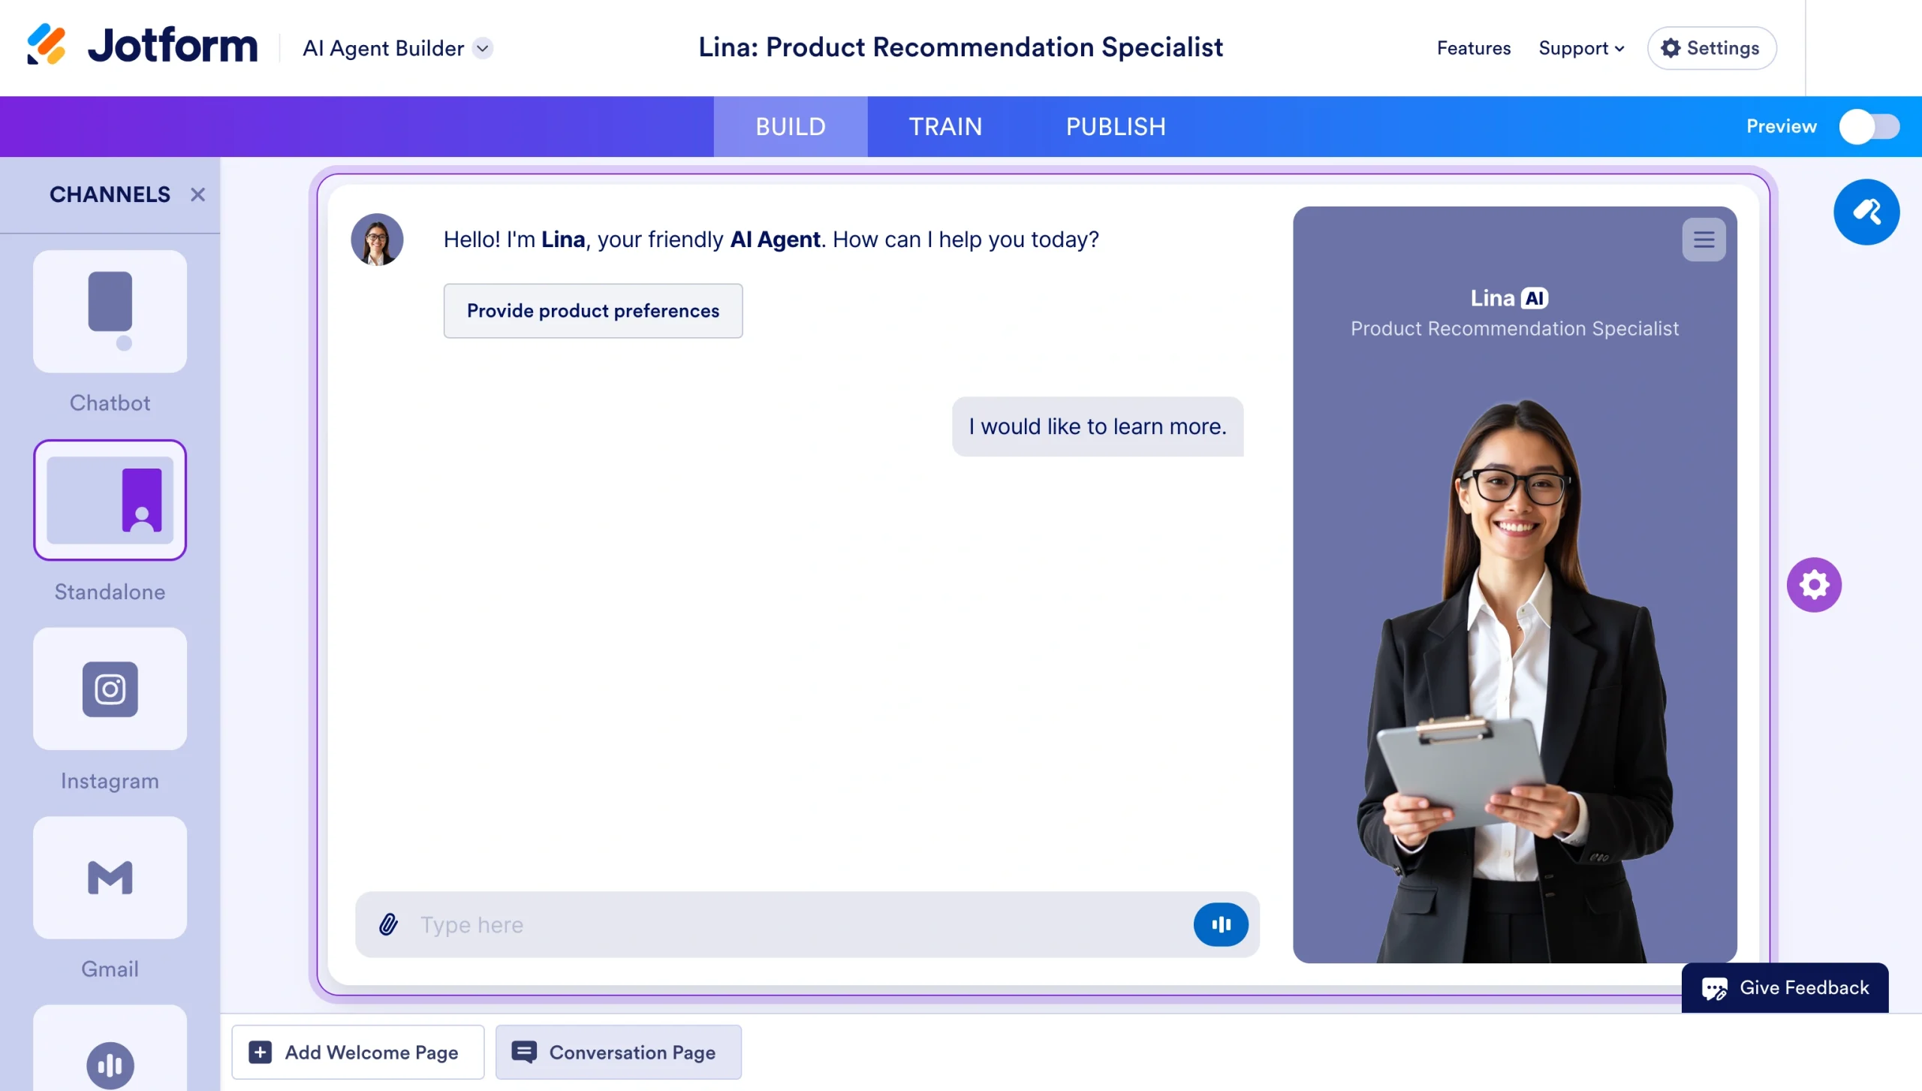
Task: Select the Instagram channel
Action: tap(110, 689)
